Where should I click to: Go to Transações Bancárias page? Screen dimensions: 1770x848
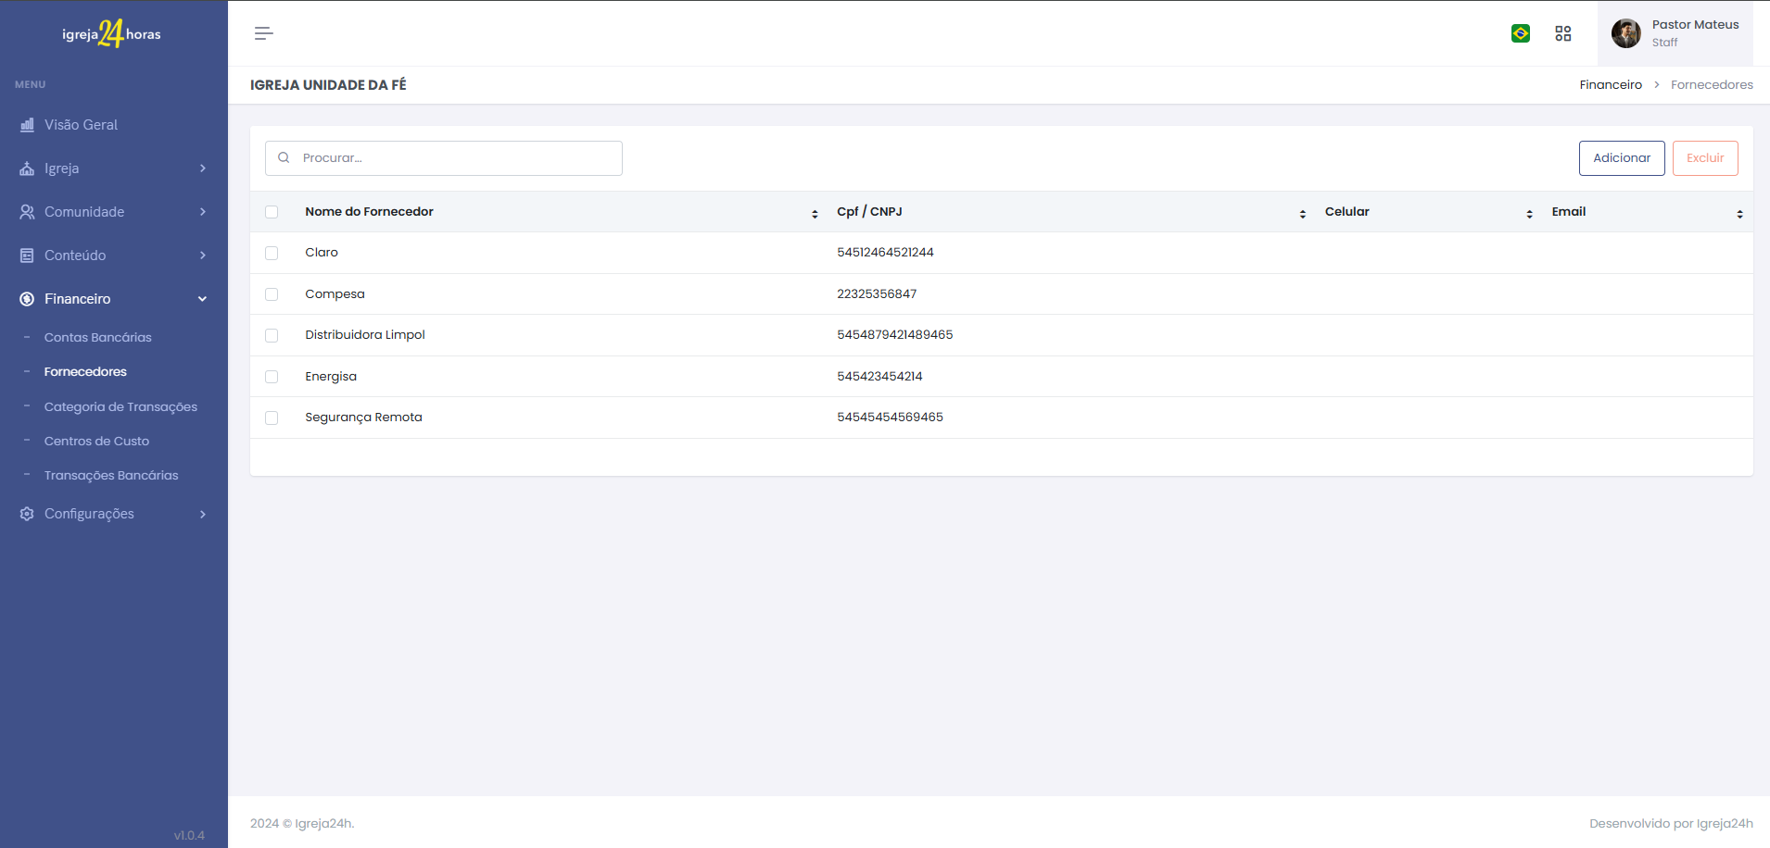pyautogui.click(x=111, y=476)
